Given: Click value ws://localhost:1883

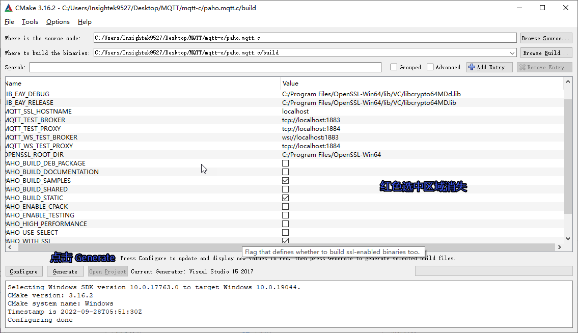Looking at the screenshot, I should pyautogui.click(x=310, y=137).
